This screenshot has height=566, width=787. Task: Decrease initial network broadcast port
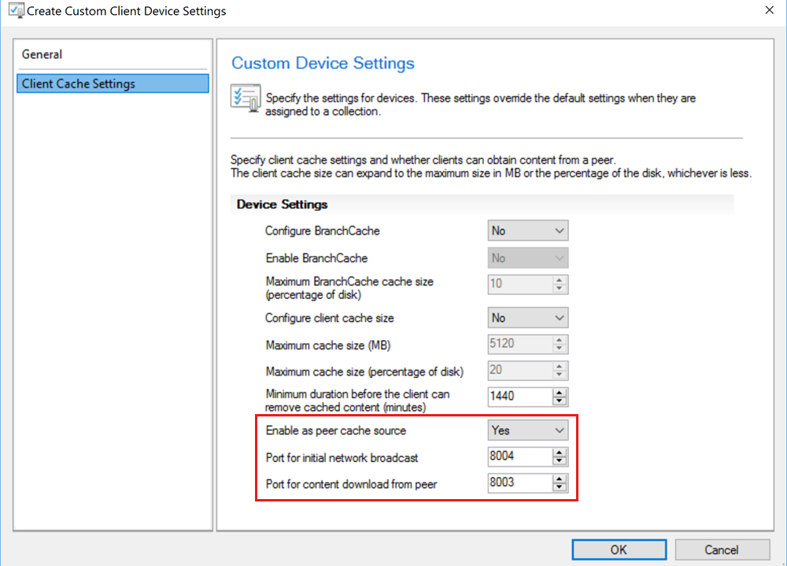pyautogui.click(x=559, y=461)
